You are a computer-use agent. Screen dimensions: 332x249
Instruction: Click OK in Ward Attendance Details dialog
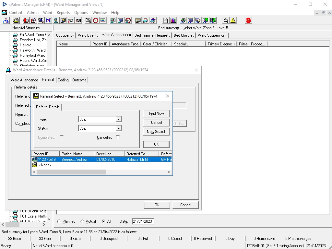[157, 205]
